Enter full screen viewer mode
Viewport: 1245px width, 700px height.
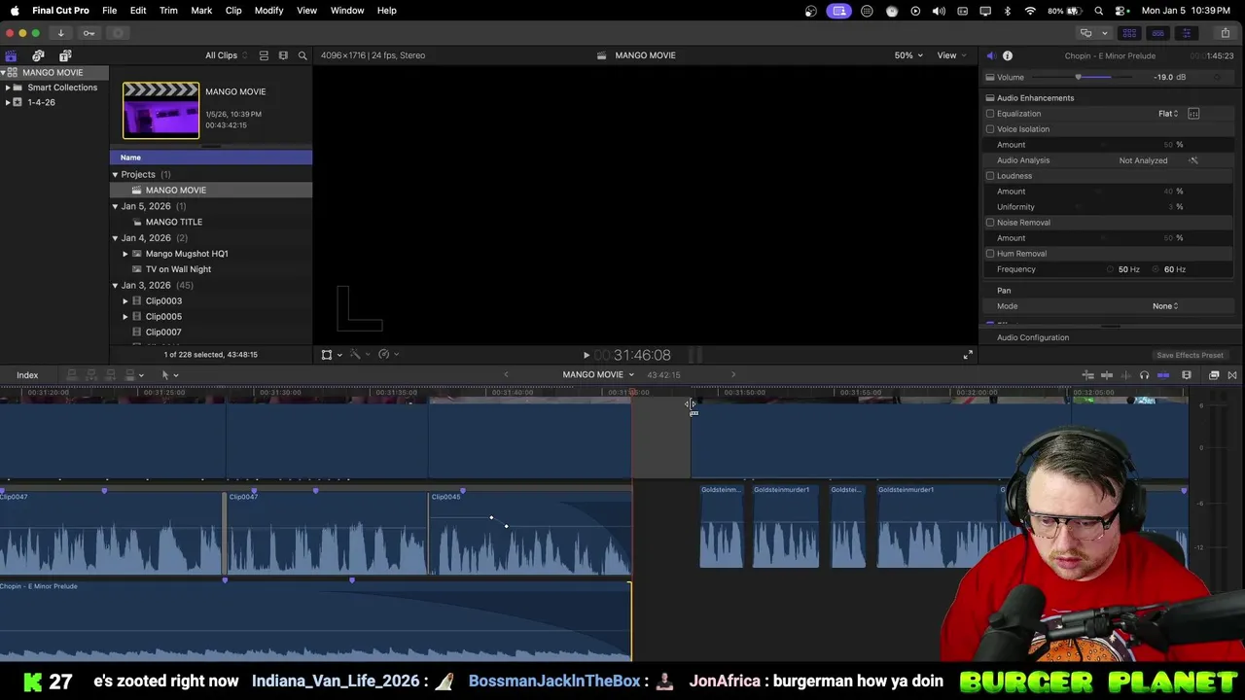tap(968, 355)
